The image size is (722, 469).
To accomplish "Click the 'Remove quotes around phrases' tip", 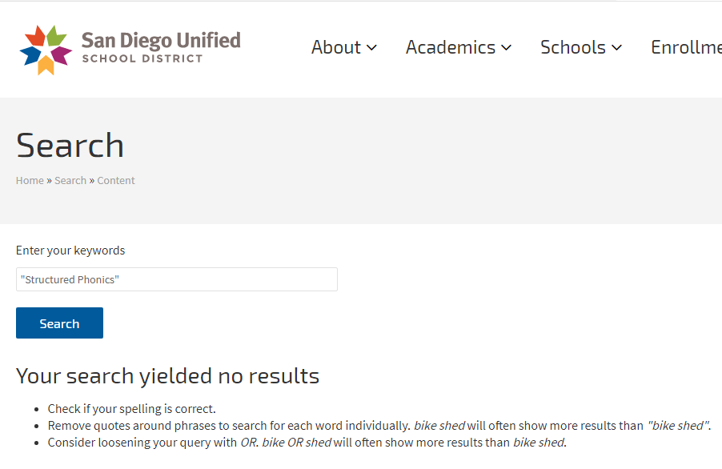I will click(228, 426).
